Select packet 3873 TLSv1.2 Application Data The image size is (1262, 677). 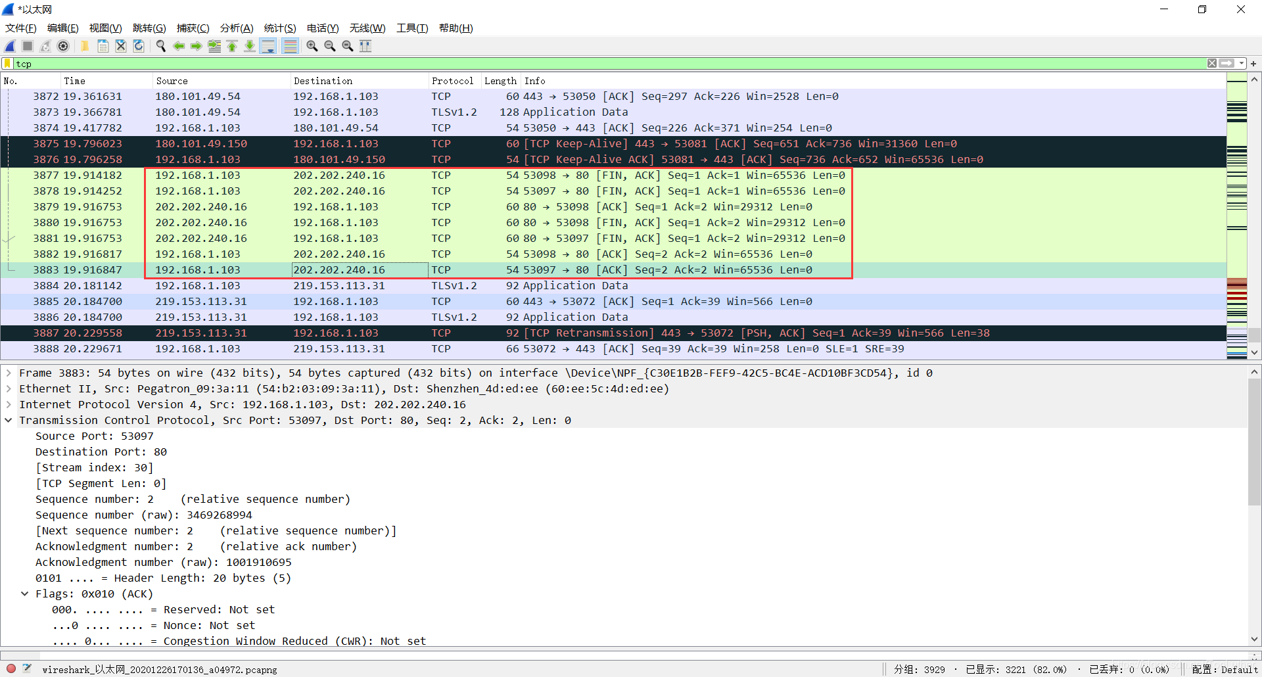click(613, 112)
